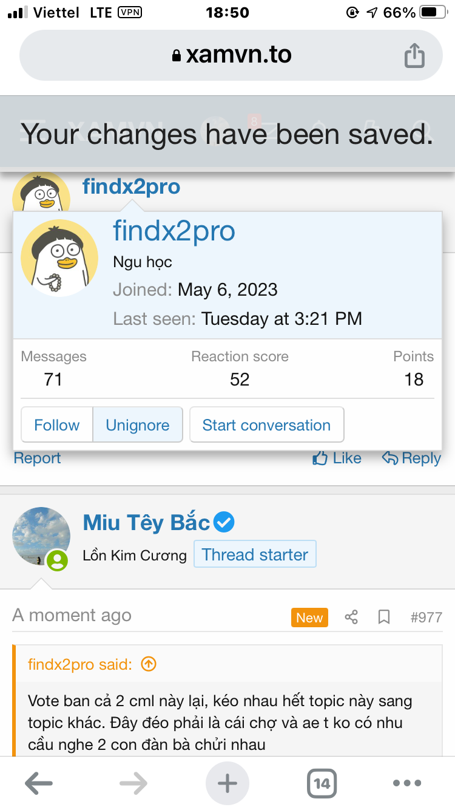This screenshot has height=810, width=455.
Task: Tap the upward arrow beside quoted author
Action: click(x=149, y=664)
